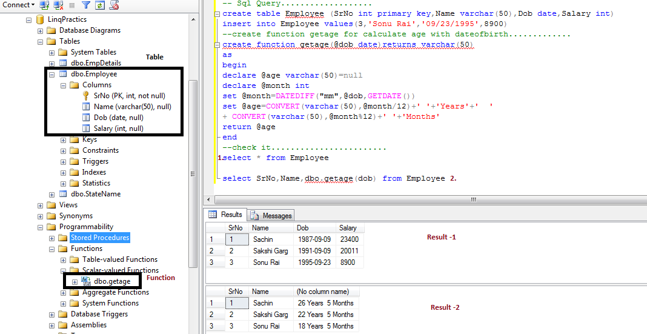This screenshot has width=647, height=334.
Task: Click the Stored Procedures folder icon
Action: pyautogui.click(x=63, y=238)
